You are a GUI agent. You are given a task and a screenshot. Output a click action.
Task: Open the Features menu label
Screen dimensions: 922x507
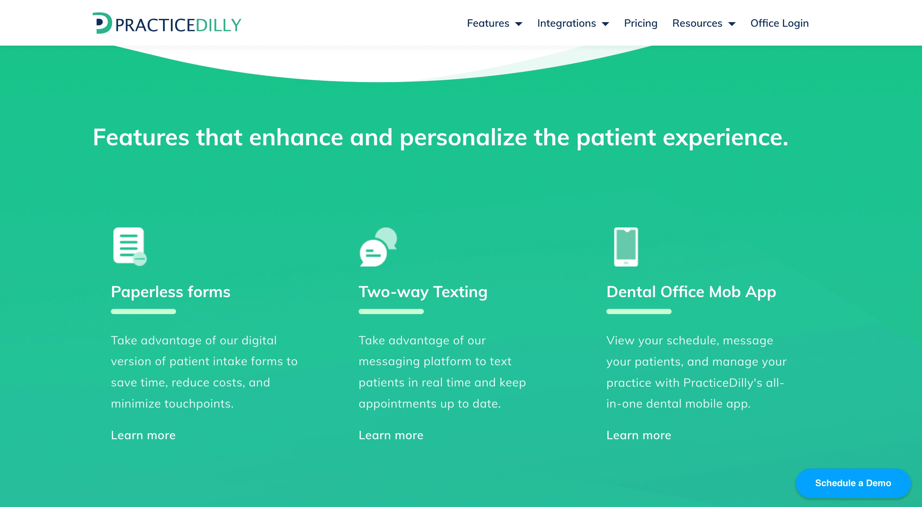(488, 23)
